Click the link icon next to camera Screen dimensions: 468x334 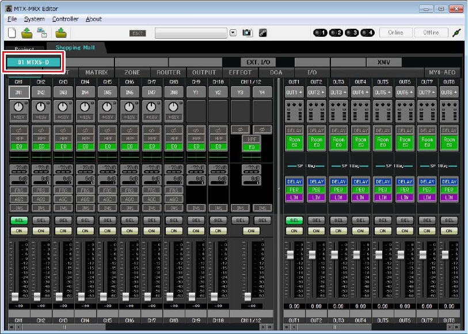click(x=262, y=33)
